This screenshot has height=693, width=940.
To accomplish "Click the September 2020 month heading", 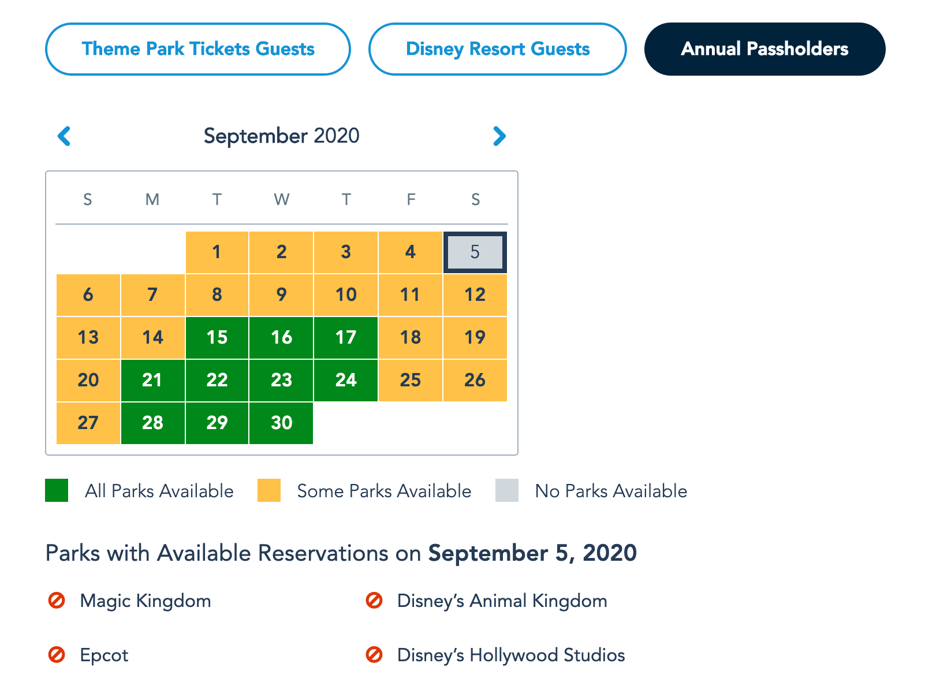I will pyautogui.click(x=281, y=136).
